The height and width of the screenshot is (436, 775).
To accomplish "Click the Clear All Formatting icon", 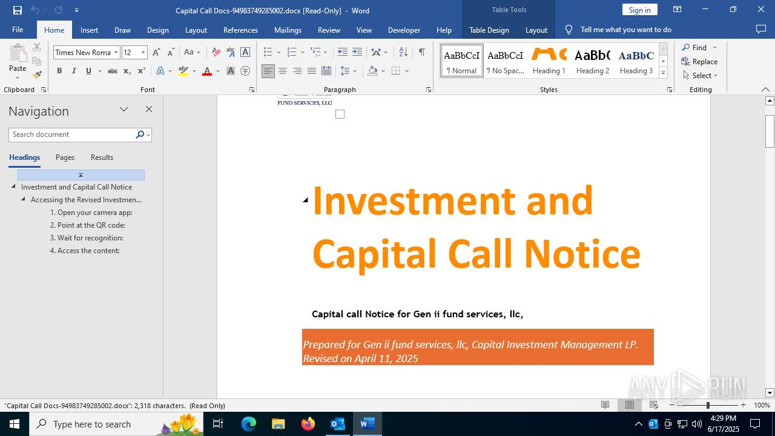I will [x=216, y=52].
